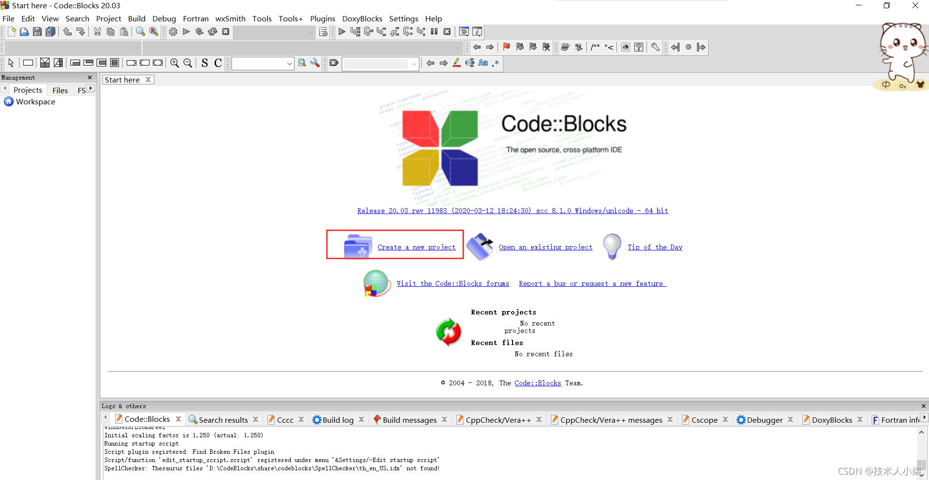Switch to the Debugger log tab
Image resolution: width=929 pixels, height=480 pixels.
click(764, 420)
